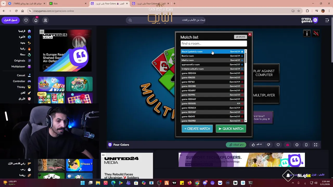
Task: Click the CREATE MATCH button
Action: coord(197,129)
